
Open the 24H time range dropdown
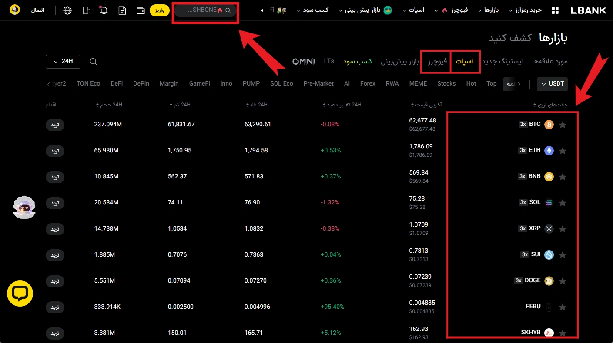[x=63, y=61]
